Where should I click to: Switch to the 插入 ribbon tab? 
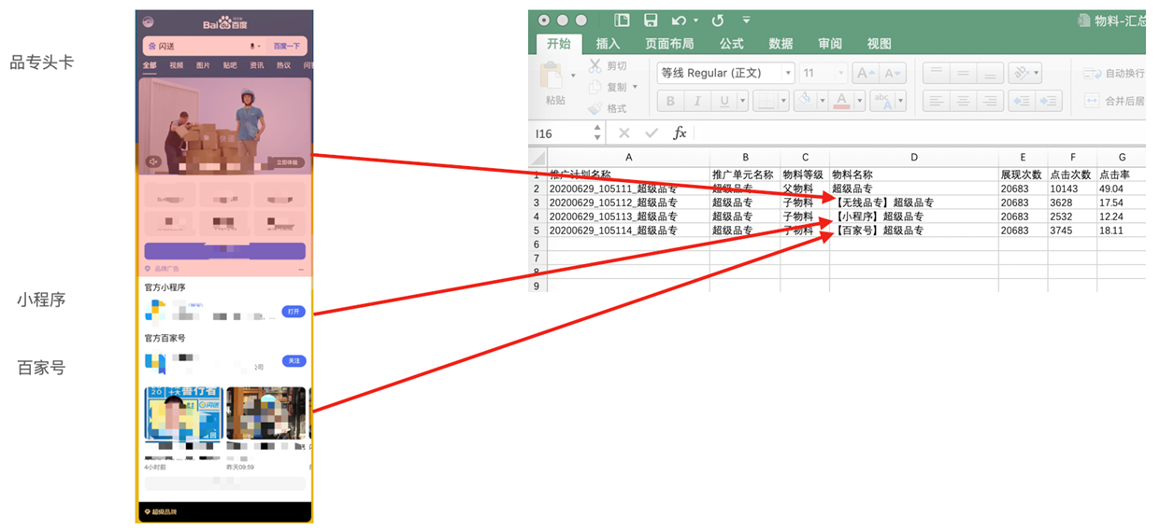pos(608,44)
